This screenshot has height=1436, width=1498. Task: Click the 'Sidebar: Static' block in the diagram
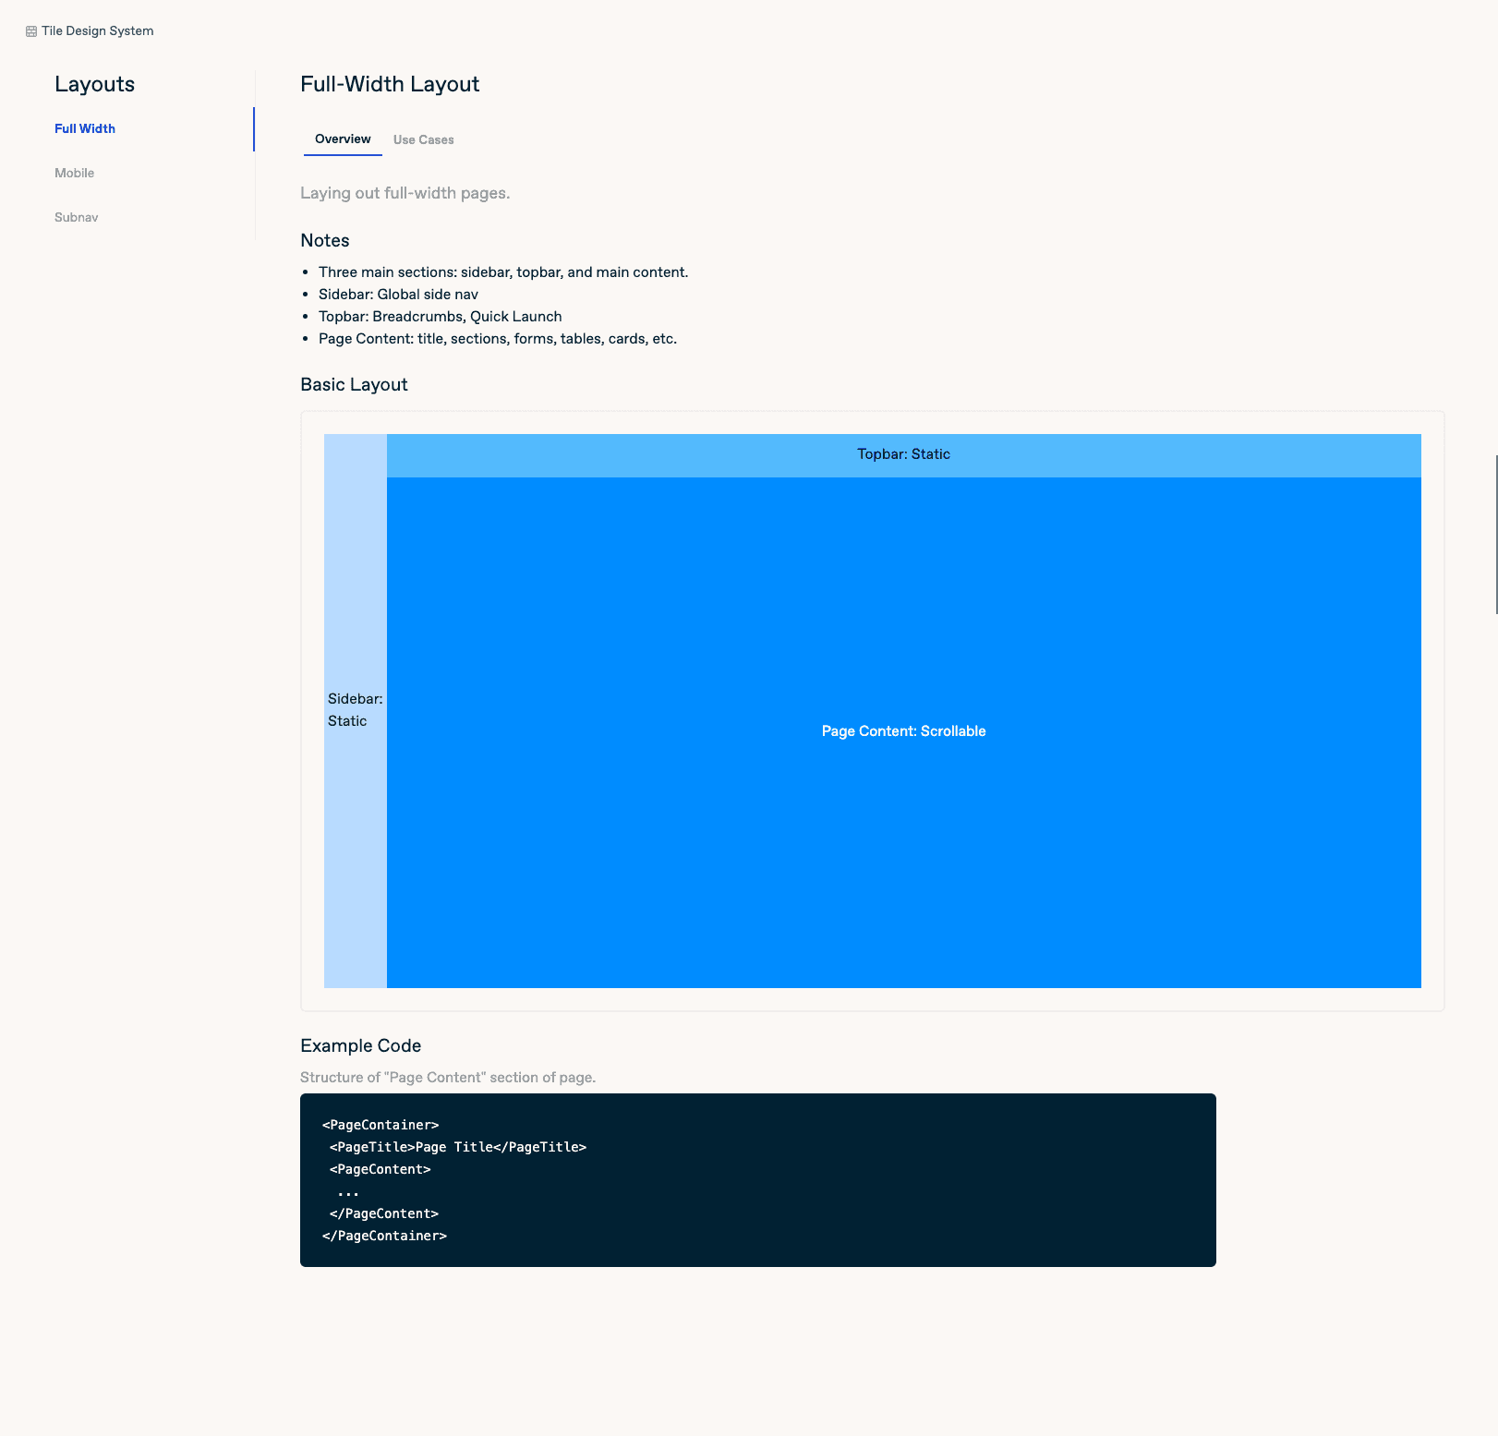(x=356, y=710)
